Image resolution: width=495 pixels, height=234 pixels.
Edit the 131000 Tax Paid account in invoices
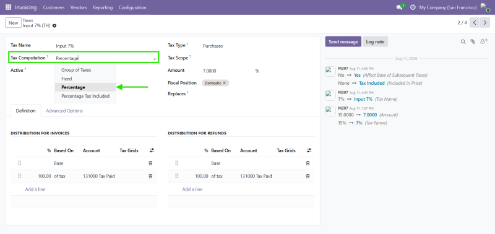(99, 176)
